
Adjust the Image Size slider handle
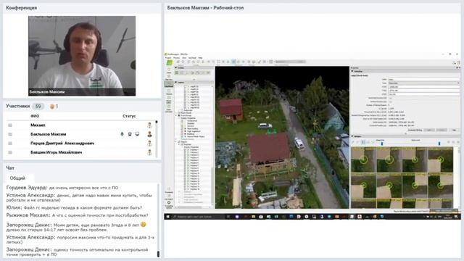[x=382, y=144]
